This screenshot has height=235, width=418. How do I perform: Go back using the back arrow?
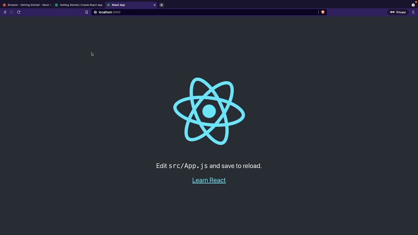pos(5,12)
